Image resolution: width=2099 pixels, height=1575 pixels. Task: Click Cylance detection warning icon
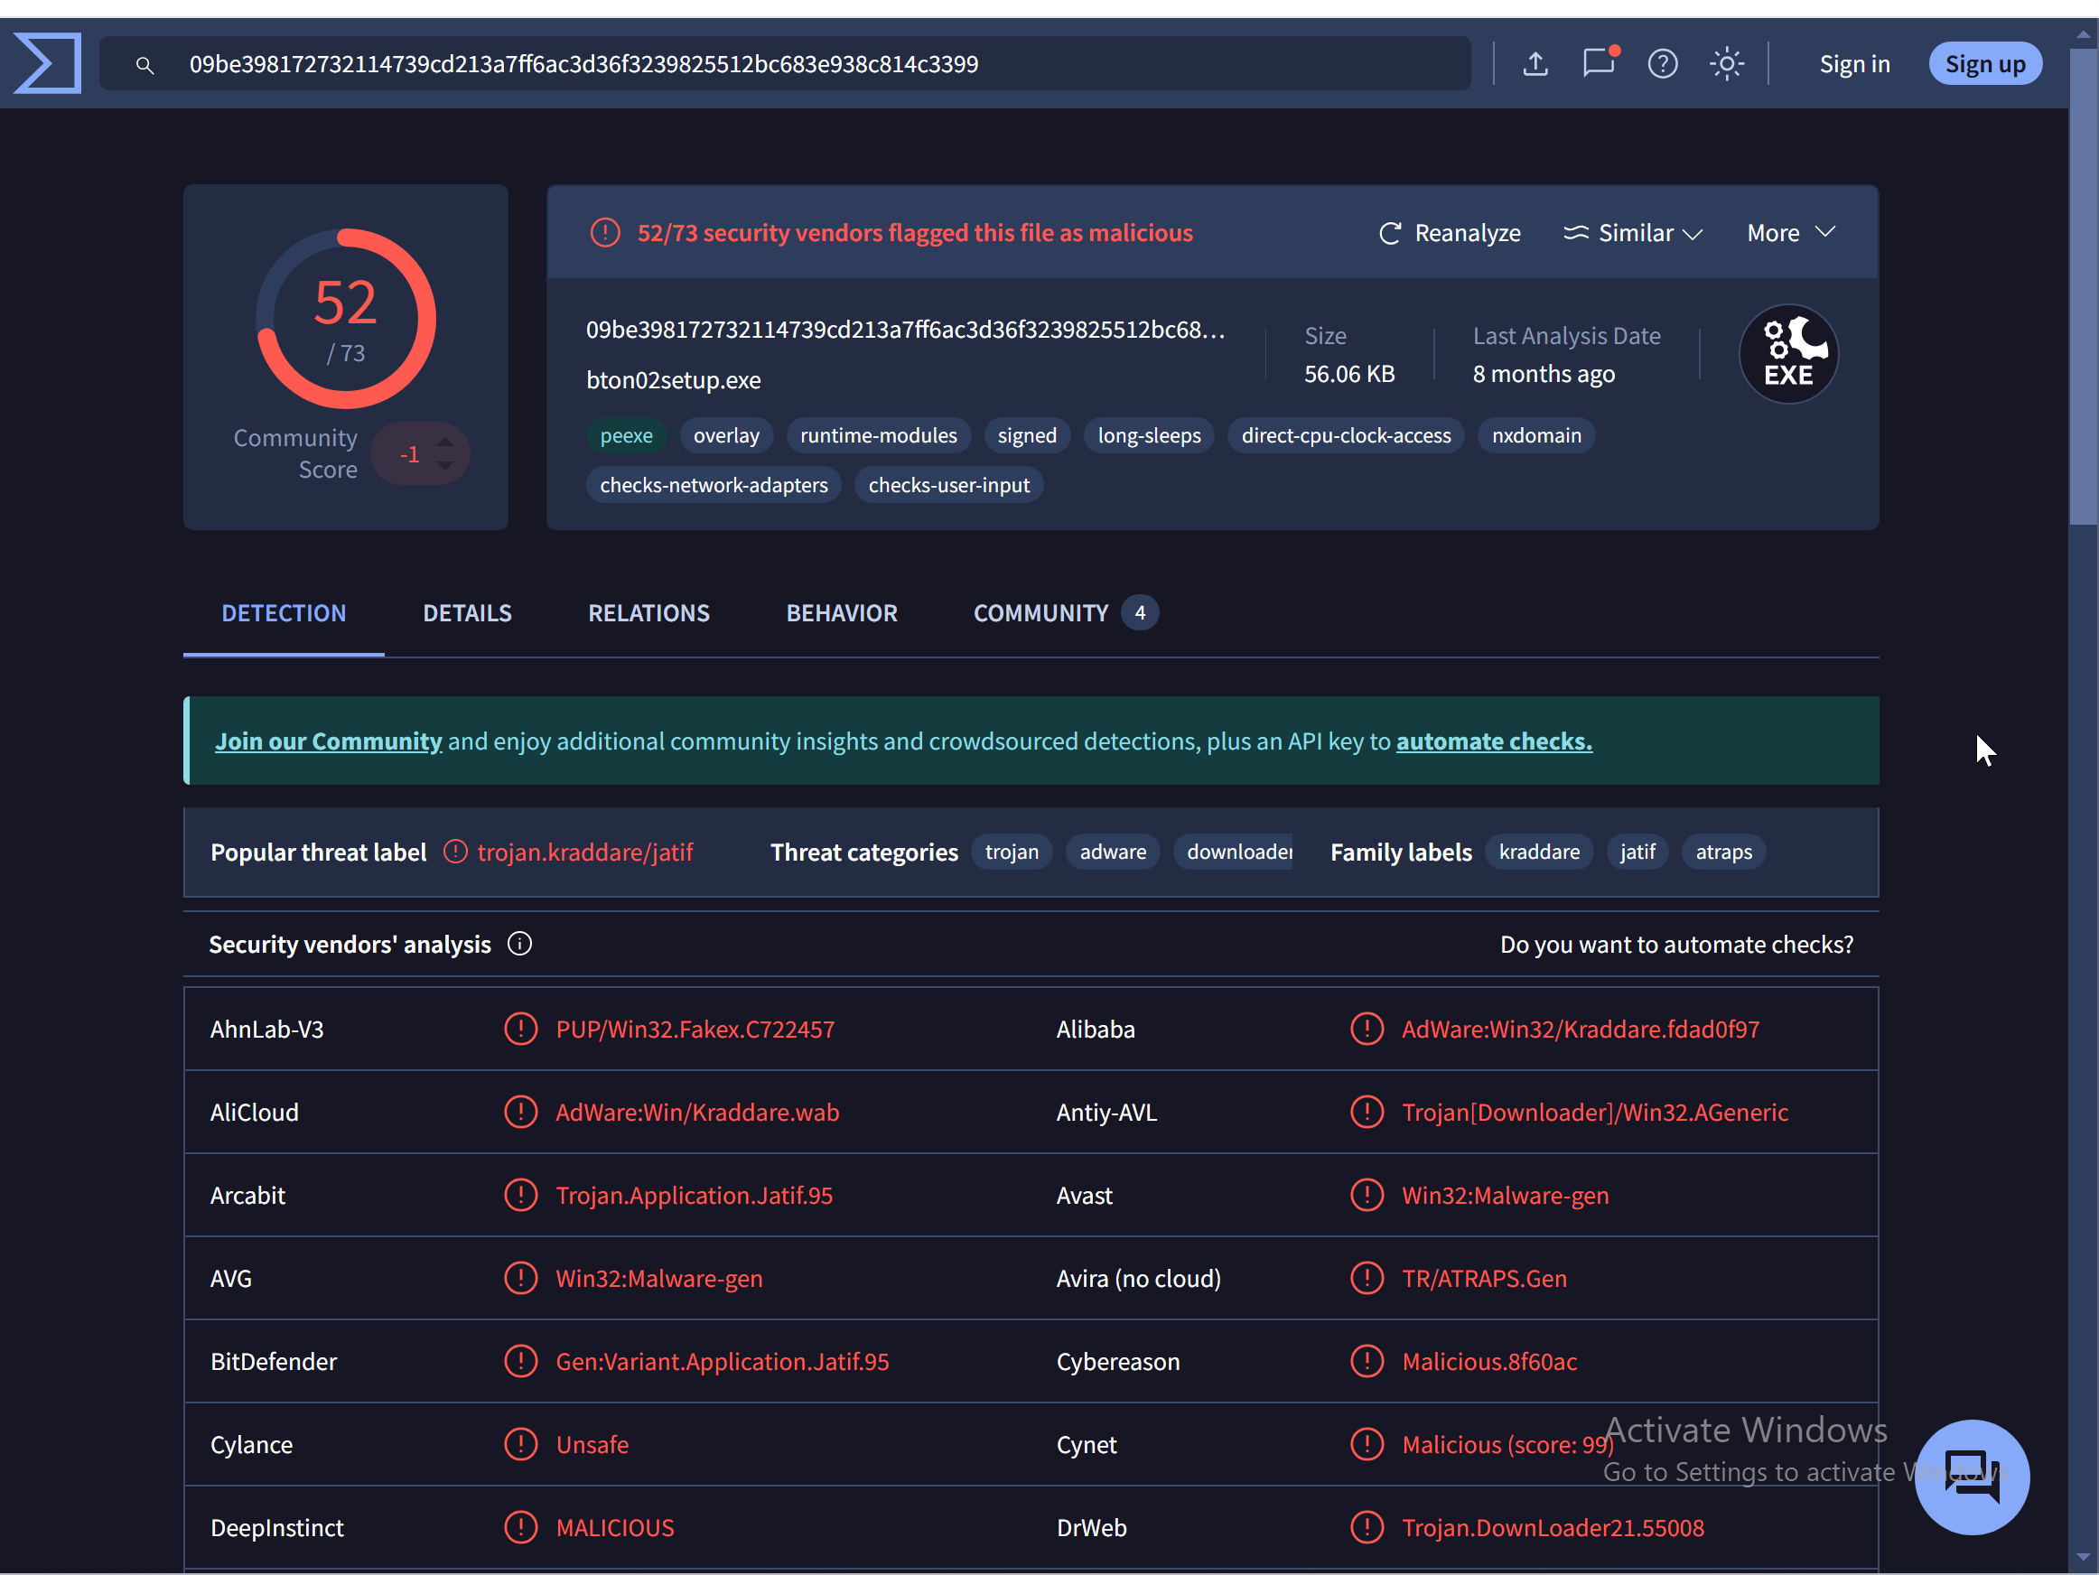pyautogui.click(x=520, y=1444)
